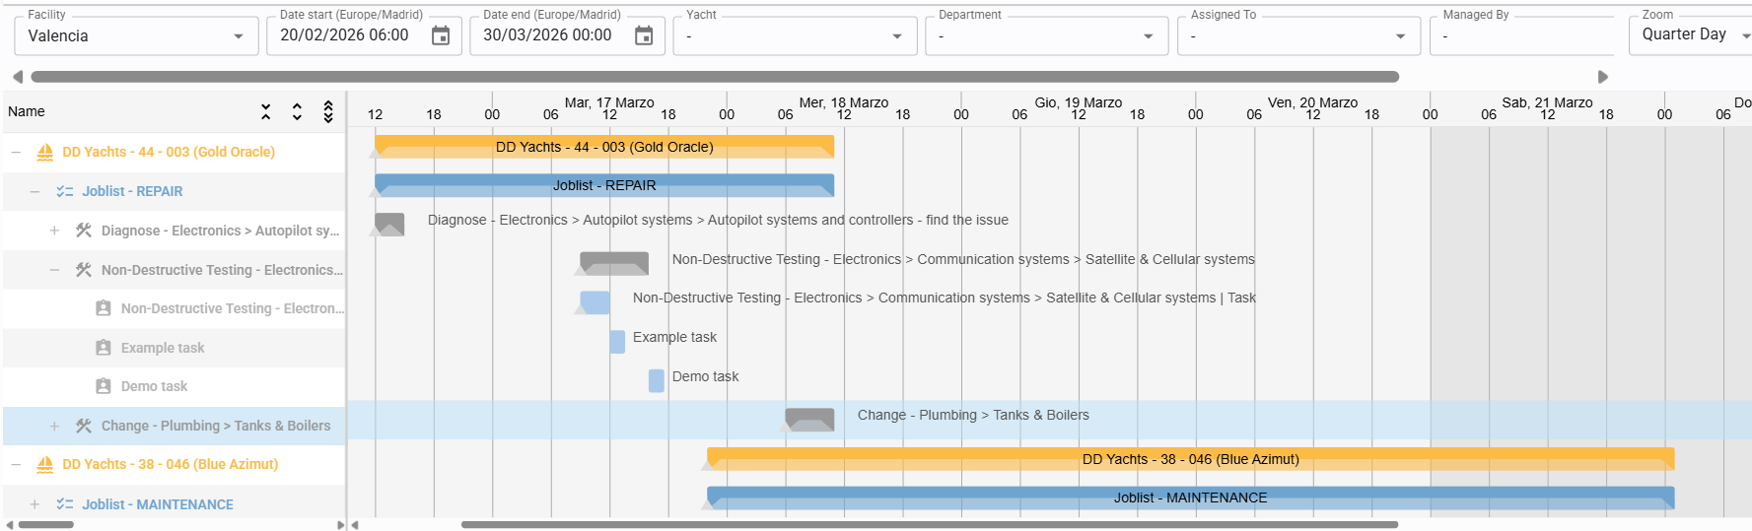Image resolution: width=1752 pixels, height=531 pixels.
Task: Open the Date end calendar picker
Action: 644,36
